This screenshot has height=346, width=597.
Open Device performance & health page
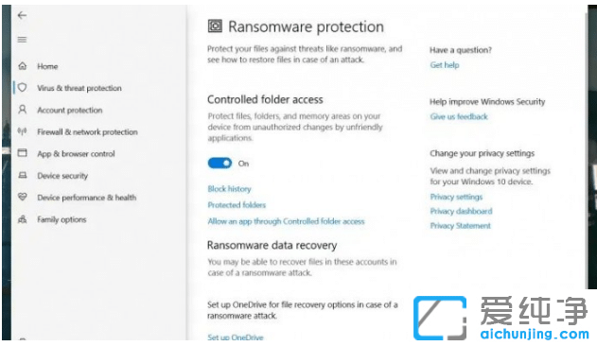pyautogui.click(x=86, y=198)
